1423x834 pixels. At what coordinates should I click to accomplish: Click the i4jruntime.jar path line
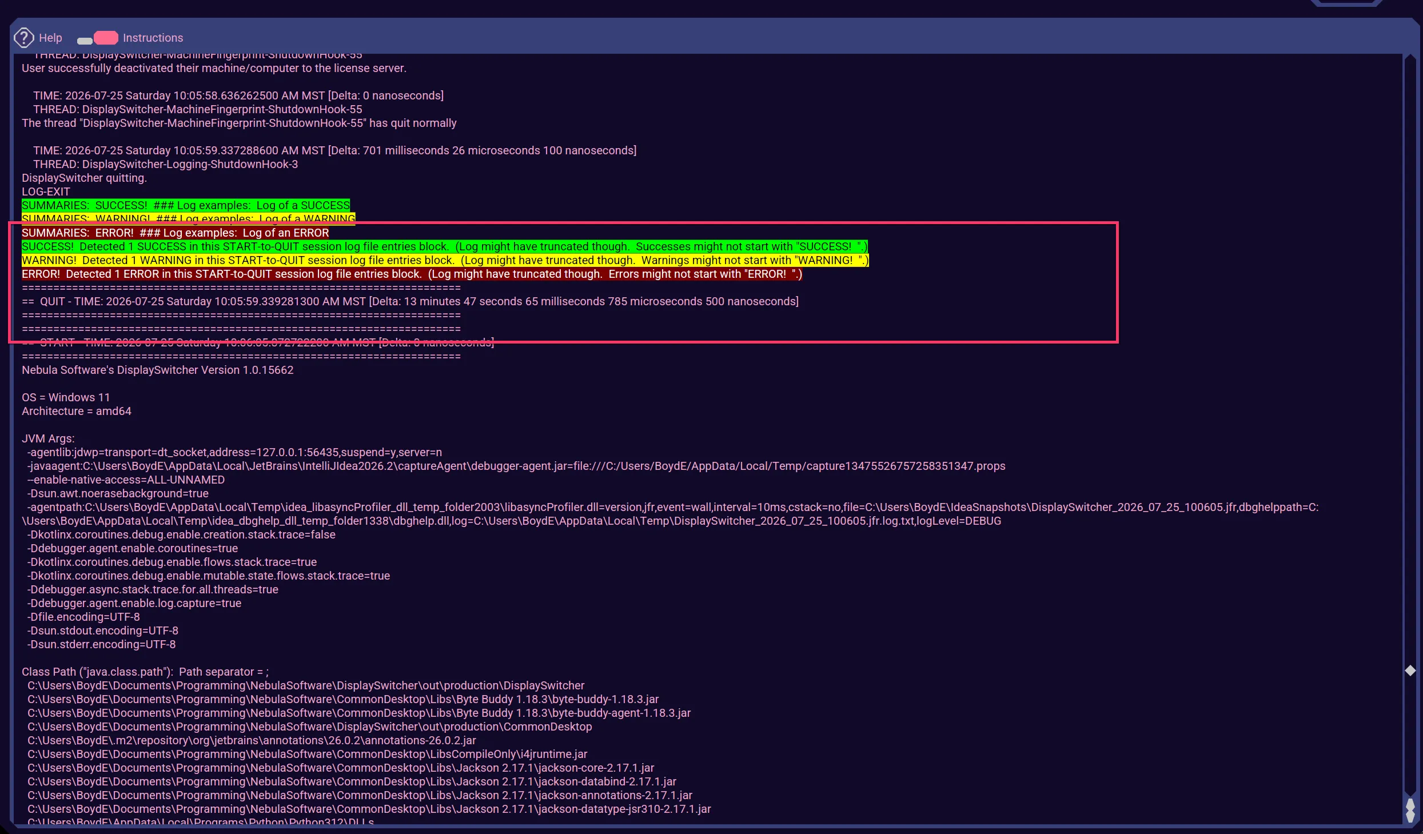(x=308, y=754)
